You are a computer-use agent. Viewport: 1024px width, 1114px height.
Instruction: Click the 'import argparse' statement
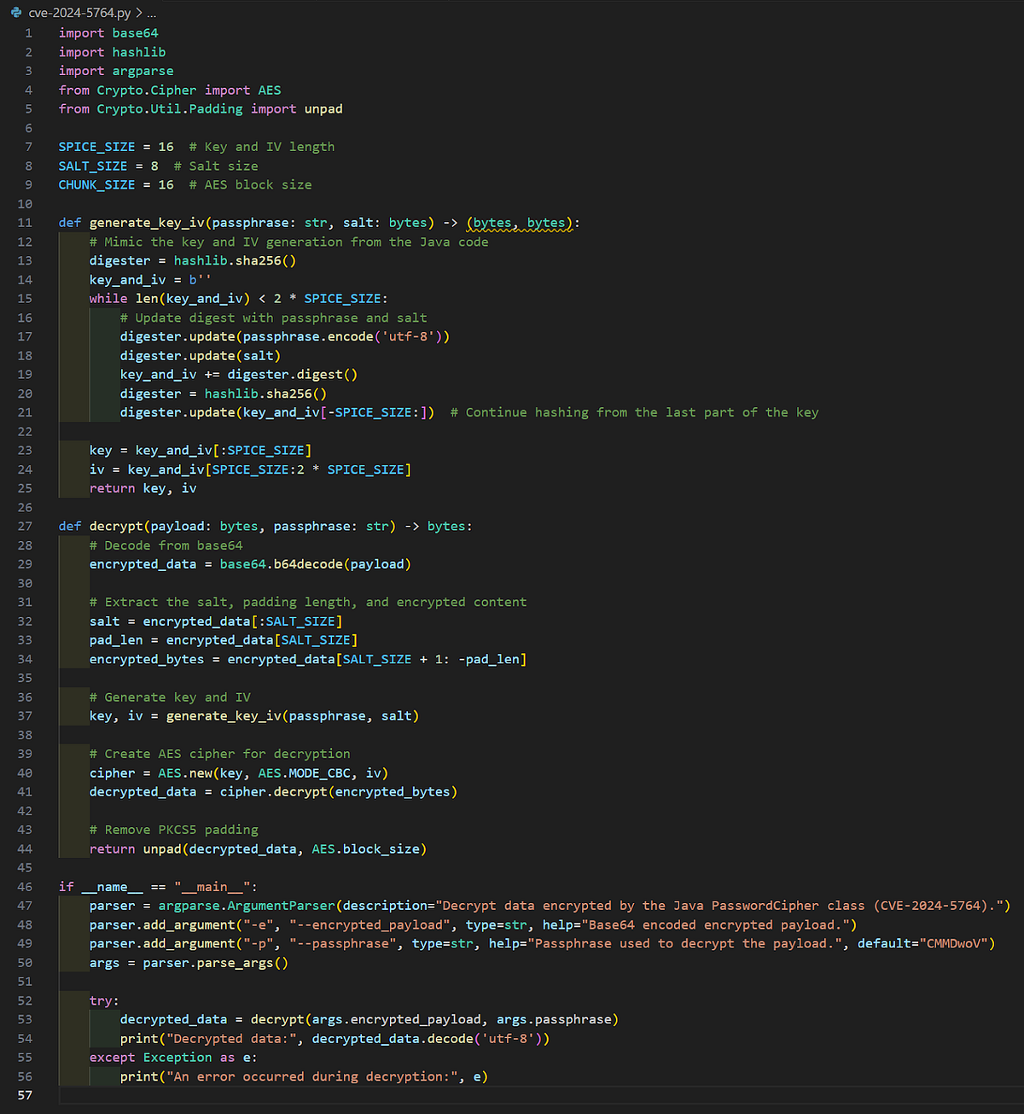coord(116,71)
